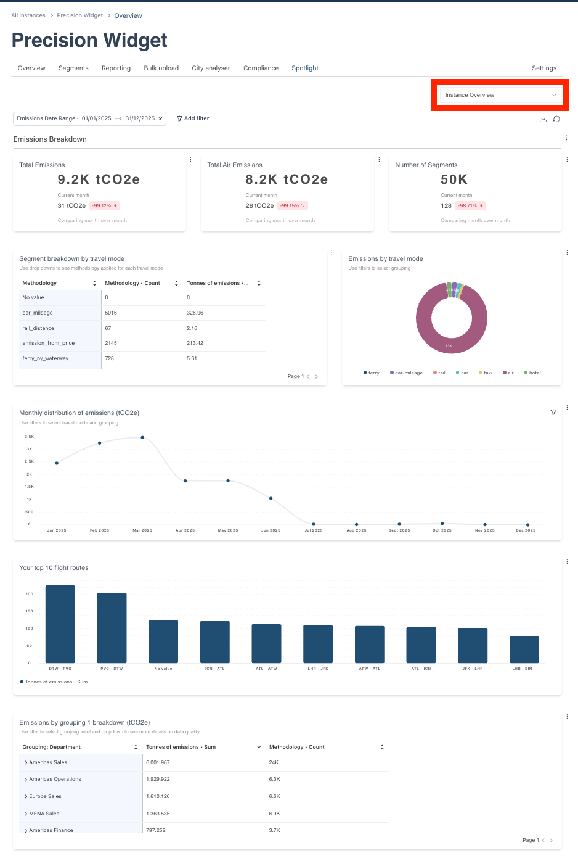The image size is (578, 861).
Task: Click the Emissions Date Range start date field
Action: click(x=97, y=118)
